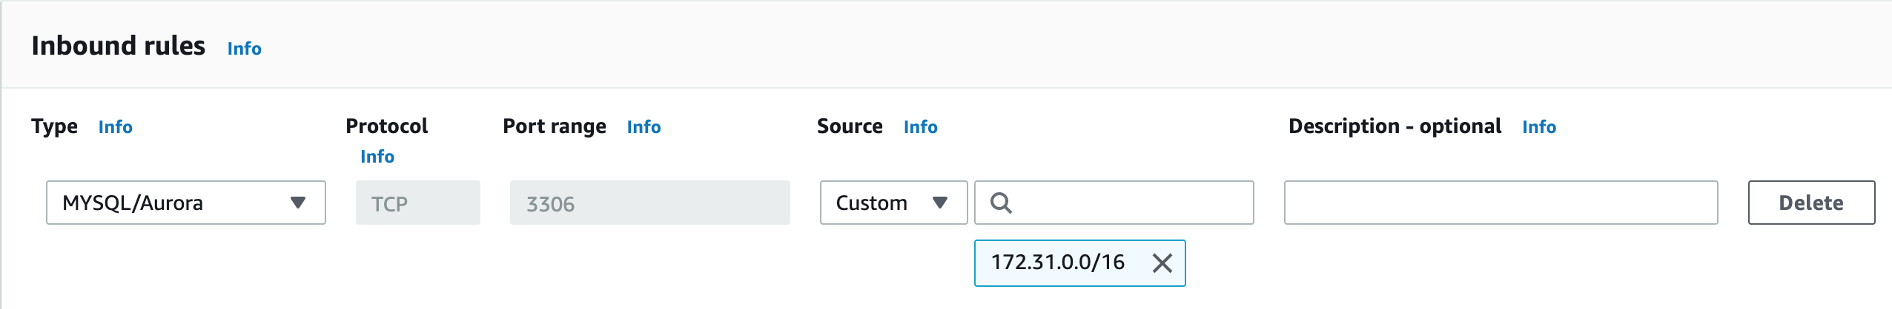Delete this inbound rule
Viewport: 1892px width, 309px height.
(x=1810, y=203)
